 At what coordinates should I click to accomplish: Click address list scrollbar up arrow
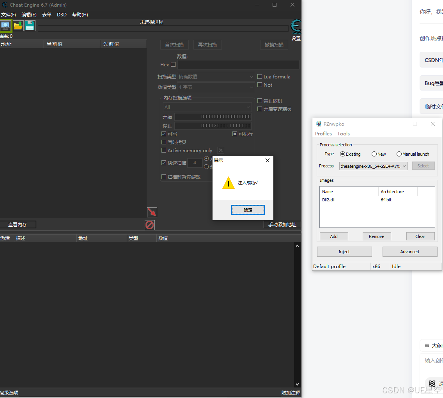pos(297,246)
